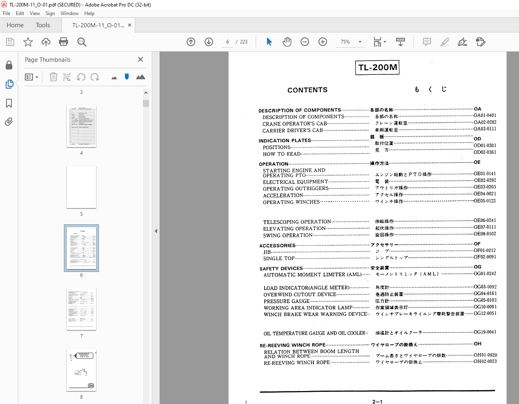519x404 pixels.
Task: Open fit page options dropdown
Action: (380, 42)
